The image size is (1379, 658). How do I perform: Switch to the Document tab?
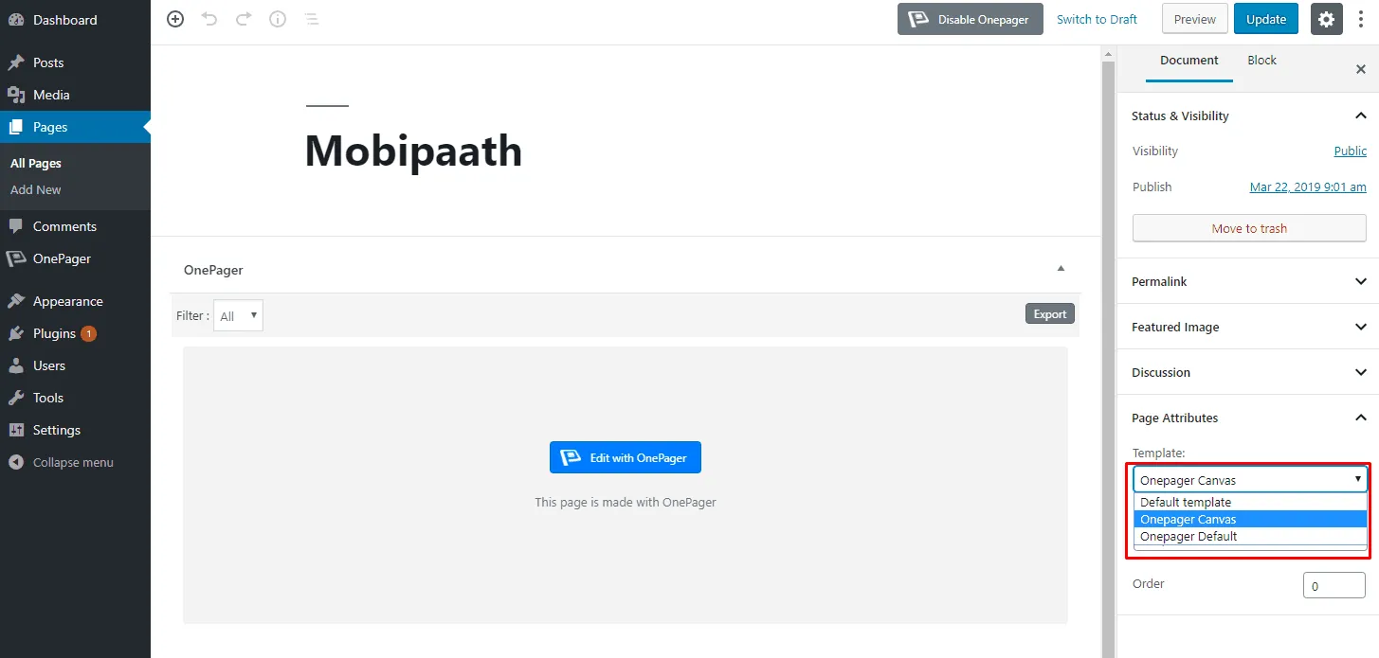point(1188,61)
